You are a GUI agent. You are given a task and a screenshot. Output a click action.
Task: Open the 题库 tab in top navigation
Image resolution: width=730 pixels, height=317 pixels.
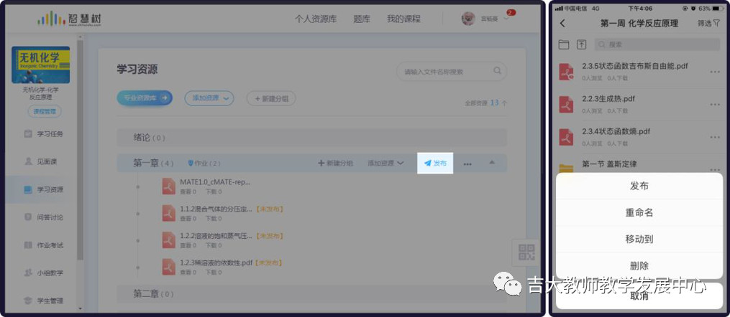click(x=362, y=19)
